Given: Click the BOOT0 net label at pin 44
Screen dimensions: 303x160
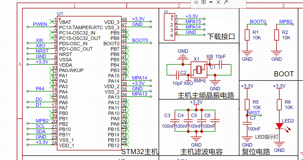Looking at the screenshot, I should click(x=140, y=40).
